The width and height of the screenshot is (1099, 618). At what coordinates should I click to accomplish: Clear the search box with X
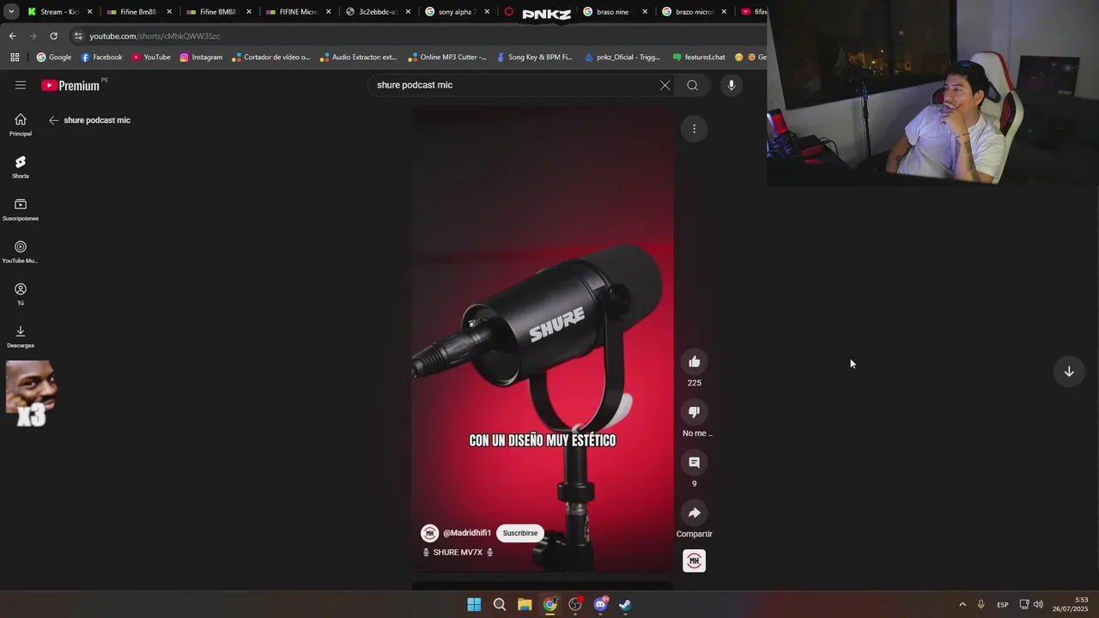click(x=665, y=85)
